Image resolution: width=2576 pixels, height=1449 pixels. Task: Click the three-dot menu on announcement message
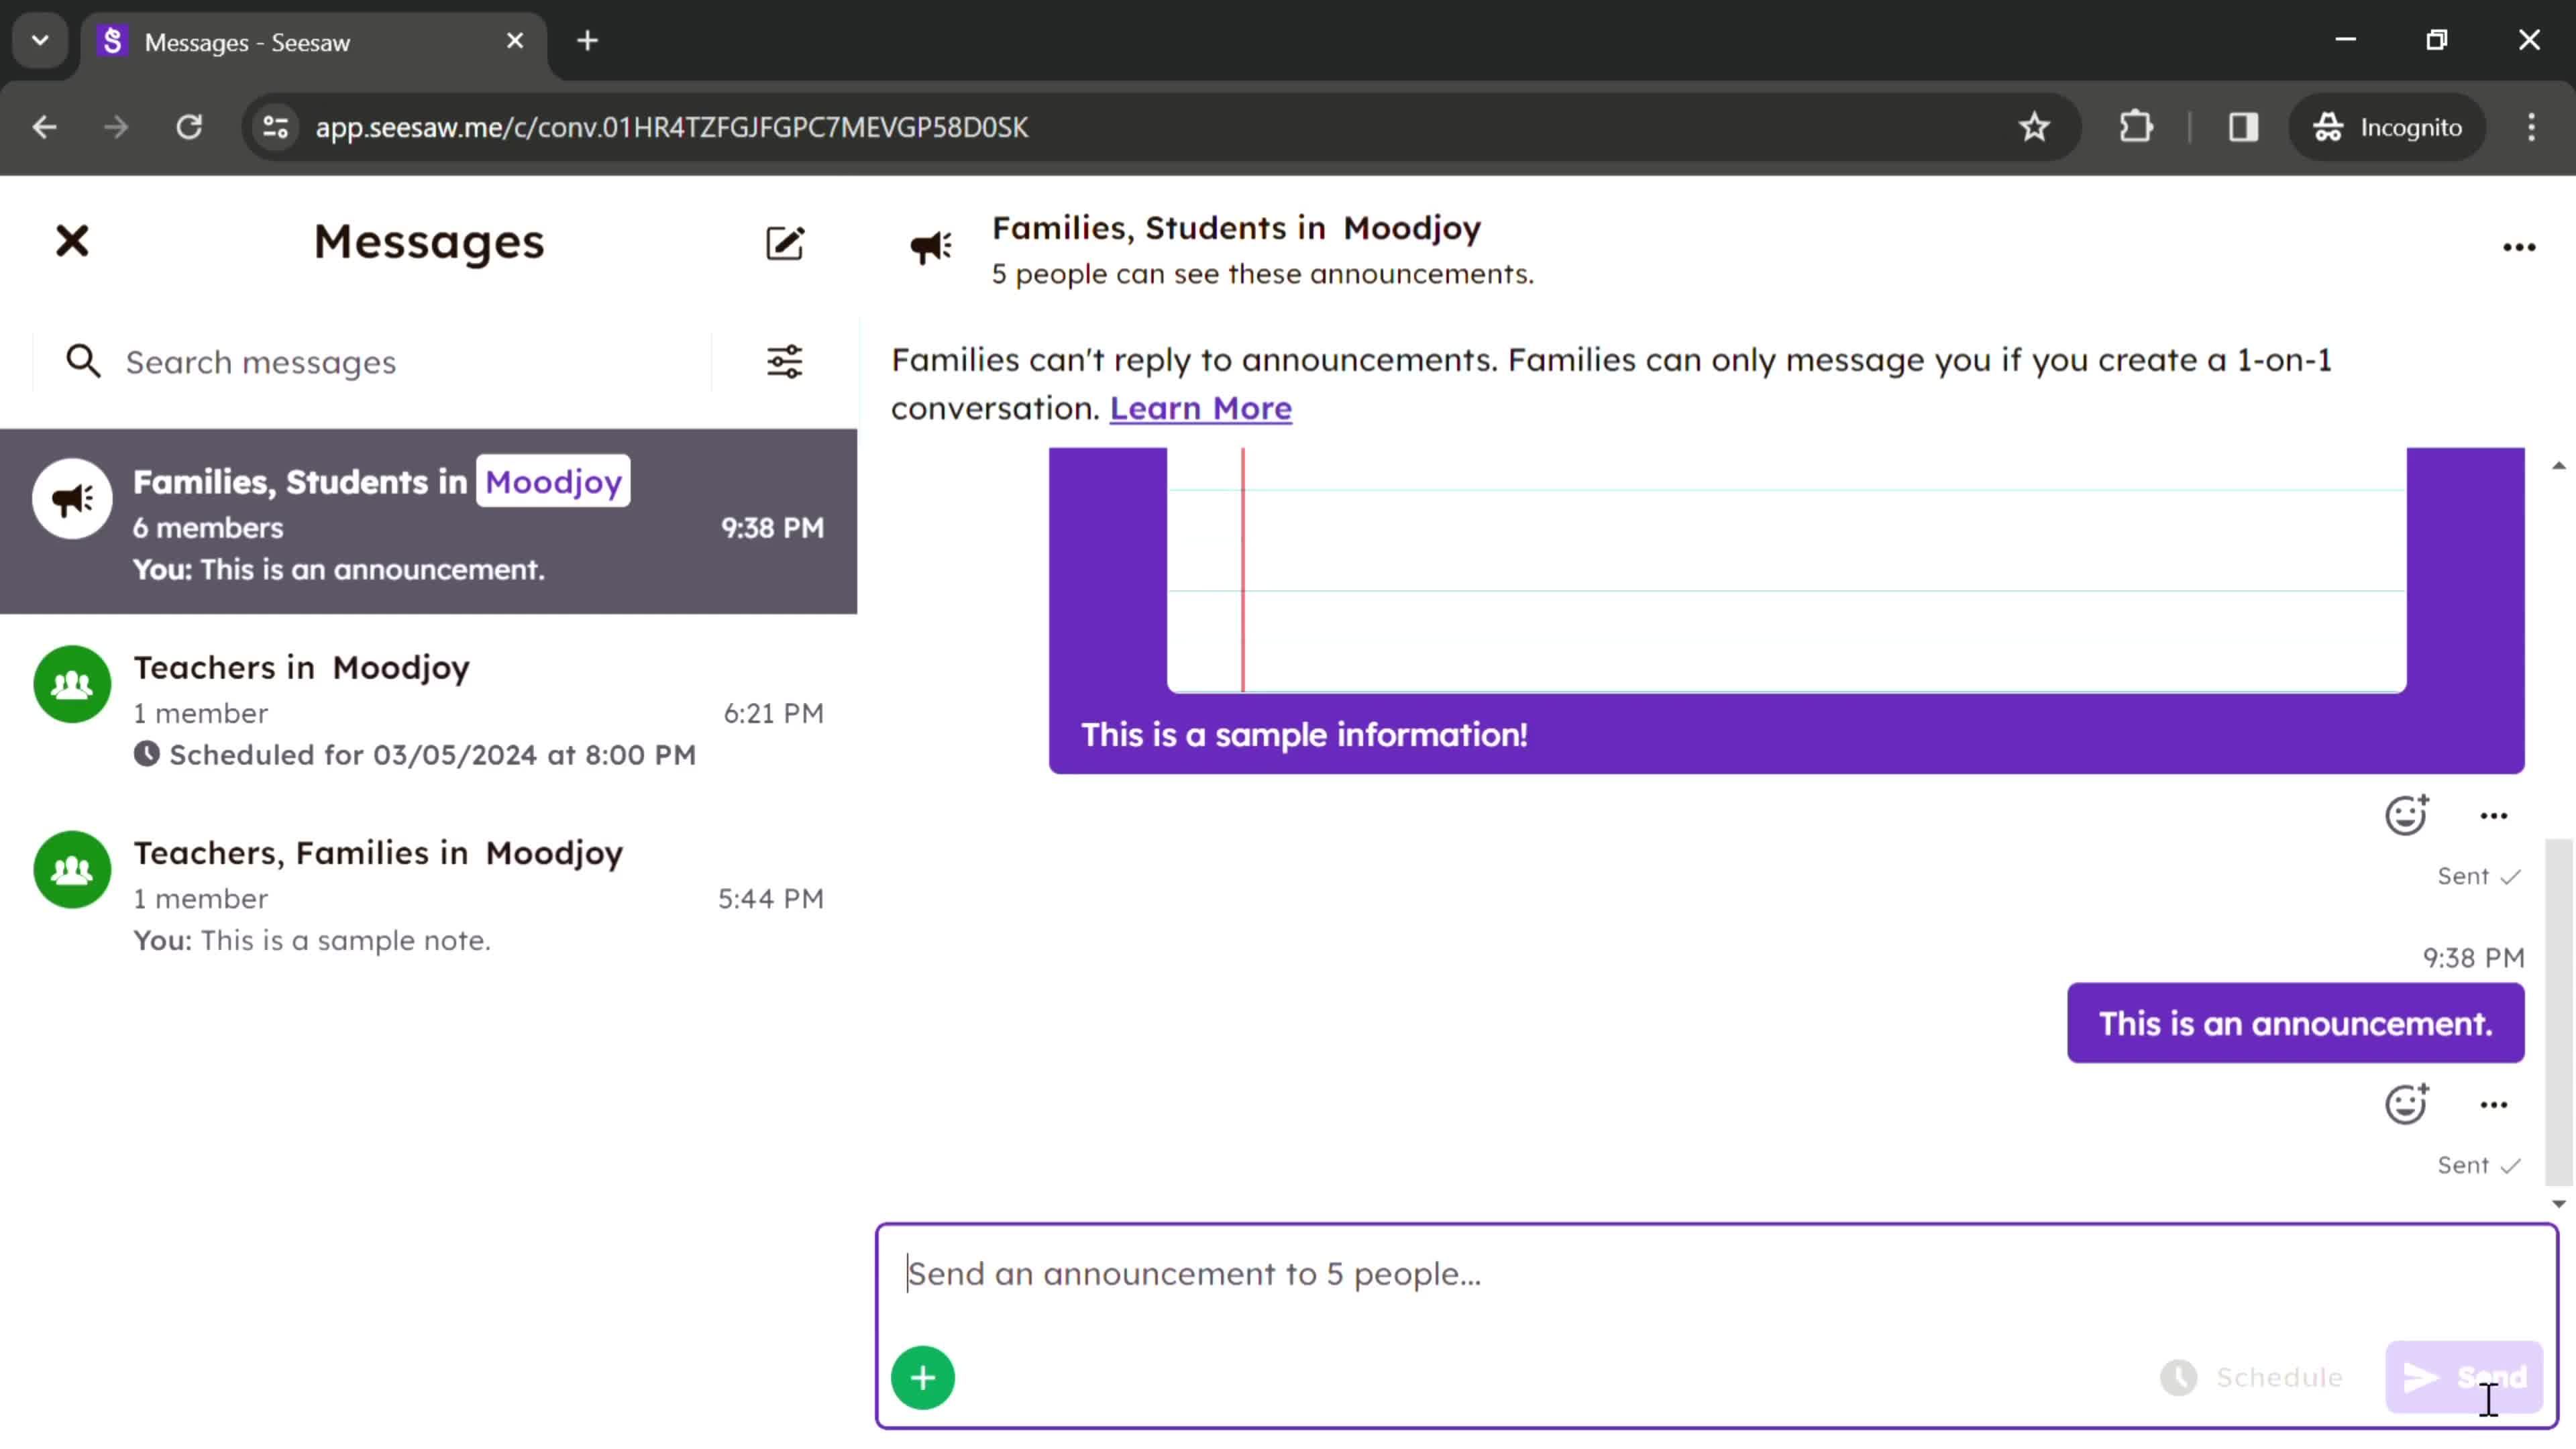tap(2495, 1104)
